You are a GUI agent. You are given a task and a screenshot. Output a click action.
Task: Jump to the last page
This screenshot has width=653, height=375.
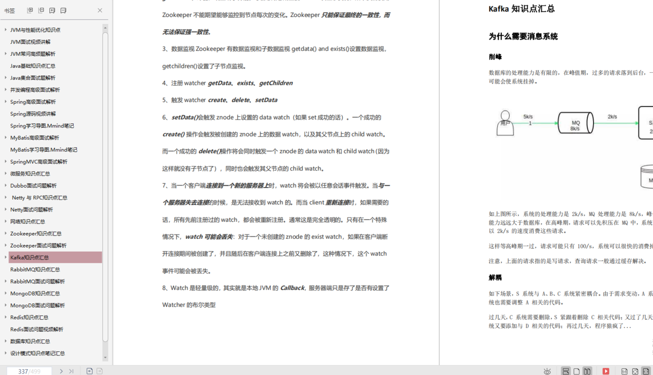(72, 371)
